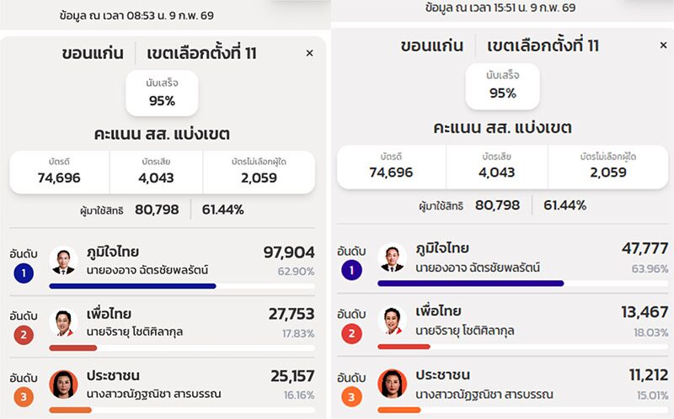Click the blue progress bar showing 62.90%
This screenshot has height=419, width=674.
click(x=132, y=286)
